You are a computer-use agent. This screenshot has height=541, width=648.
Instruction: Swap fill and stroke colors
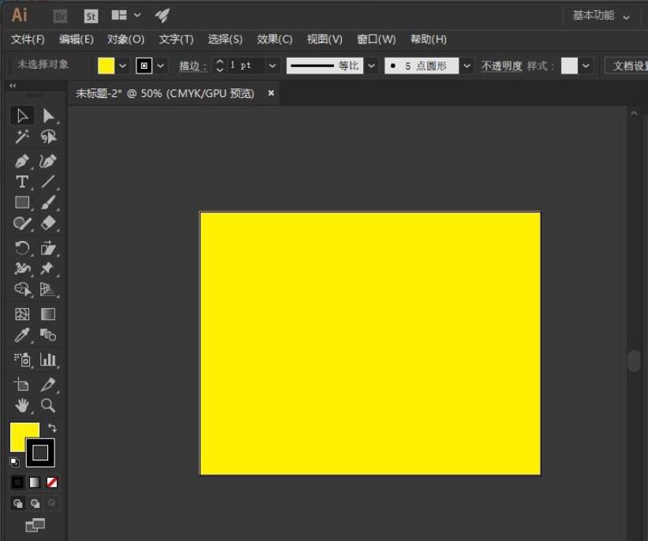52,428
